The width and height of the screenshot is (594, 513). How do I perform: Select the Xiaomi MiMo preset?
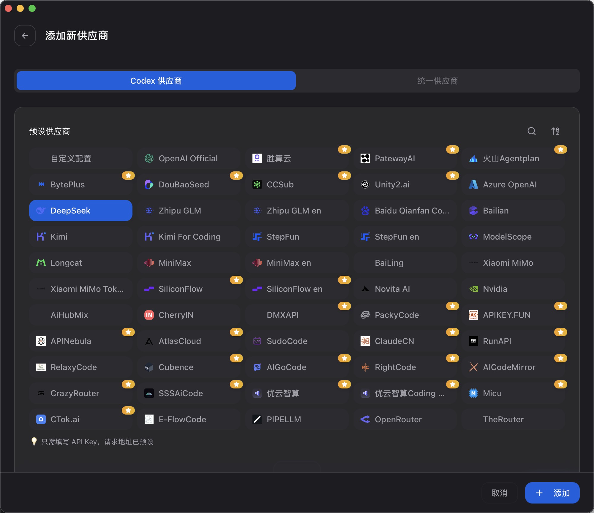pyautogui.click(x=513, y=263)
